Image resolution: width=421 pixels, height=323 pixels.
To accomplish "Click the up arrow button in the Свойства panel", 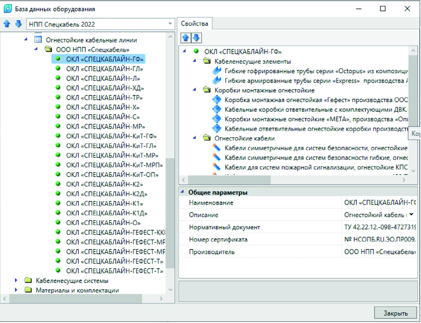I will [186, 38].
